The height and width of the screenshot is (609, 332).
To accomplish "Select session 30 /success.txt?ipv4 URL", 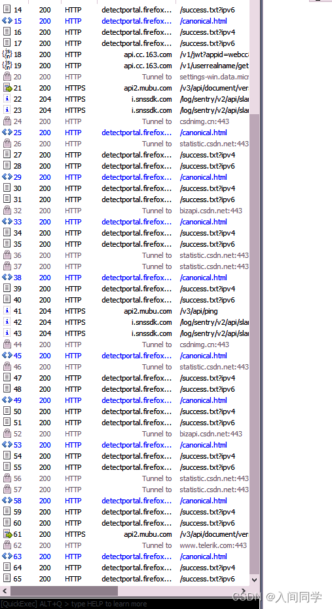I will [x=208, y=188].
